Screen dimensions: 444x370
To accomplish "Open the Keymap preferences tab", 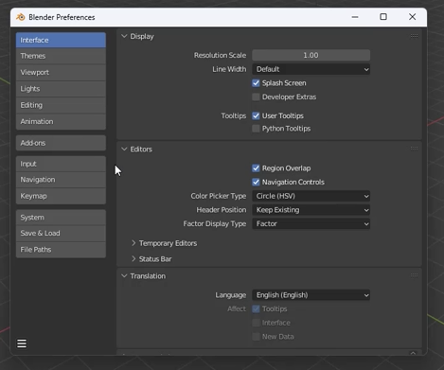I will pyautogui.click(x=61, y=196).
